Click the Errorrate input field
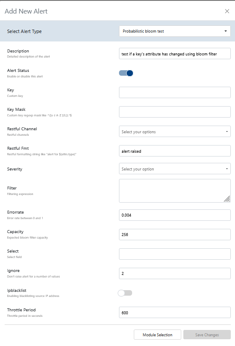This screenshot has height=346, width=235. click(x=175, y=215)
